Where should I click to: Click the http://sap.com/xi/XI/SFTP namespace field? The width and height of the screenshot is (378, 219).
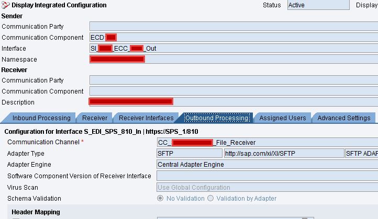tap(284, 153)
